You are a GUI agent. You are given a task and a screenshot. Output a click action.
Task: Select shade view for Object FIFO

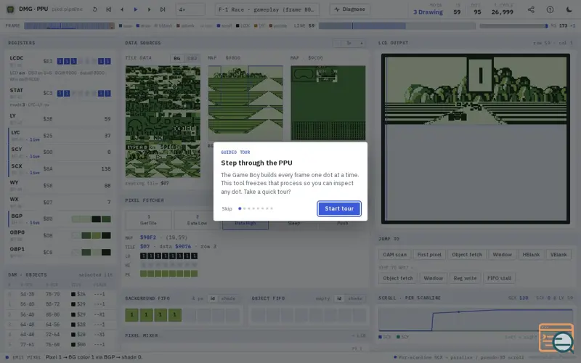pos(354,298)
